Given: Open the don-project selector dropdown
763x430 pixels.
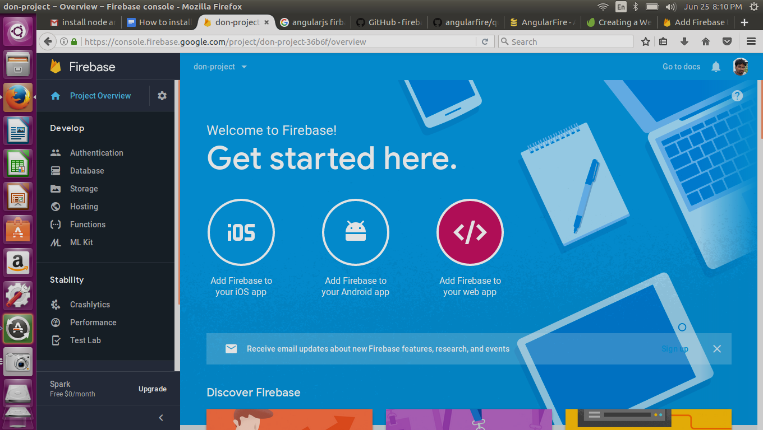Looking at the screenshot, I should point(220,67).
